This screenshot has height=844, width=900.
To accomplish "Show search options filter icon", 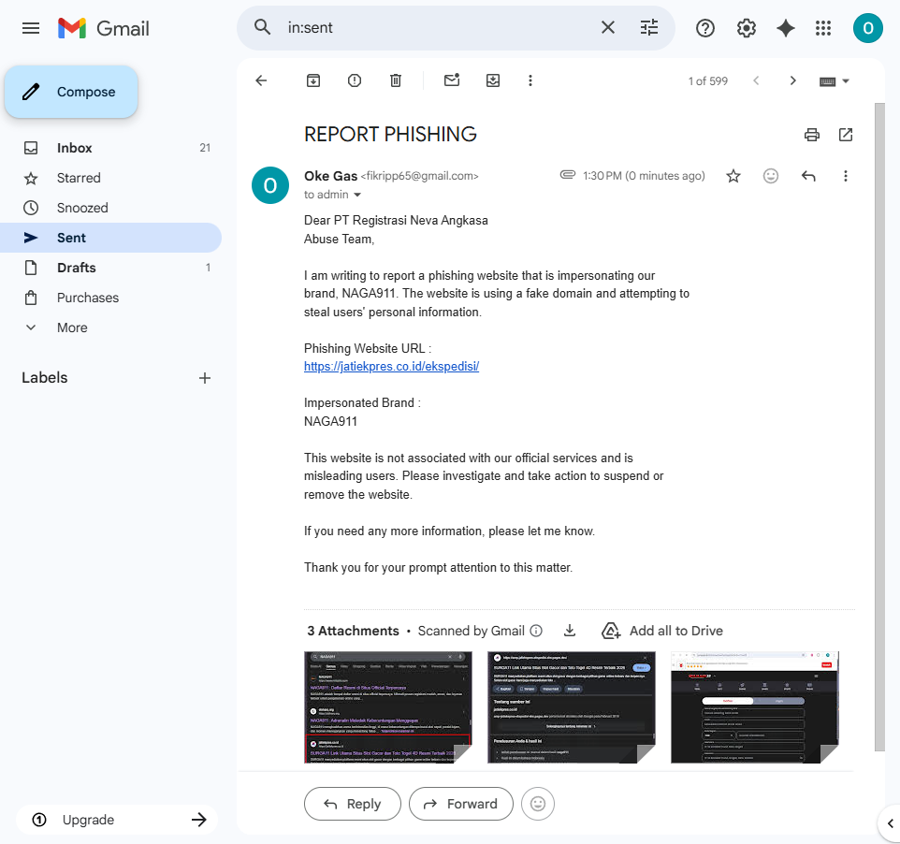I will click(649, 27).
